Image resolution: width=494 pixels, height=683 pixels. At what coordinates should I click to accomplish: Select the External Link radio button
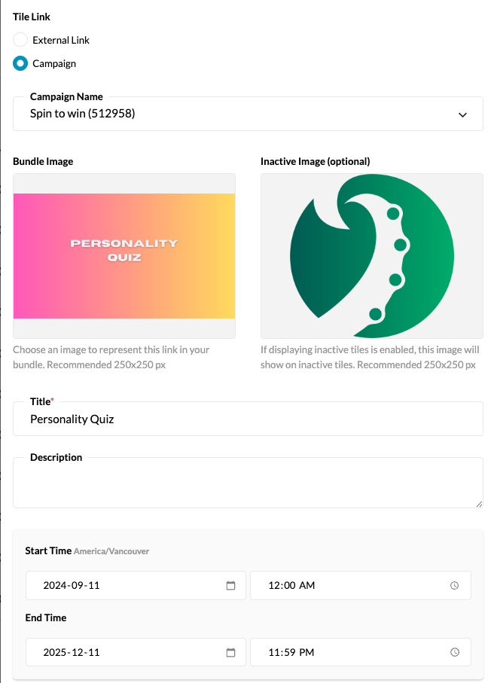(20, 40)
